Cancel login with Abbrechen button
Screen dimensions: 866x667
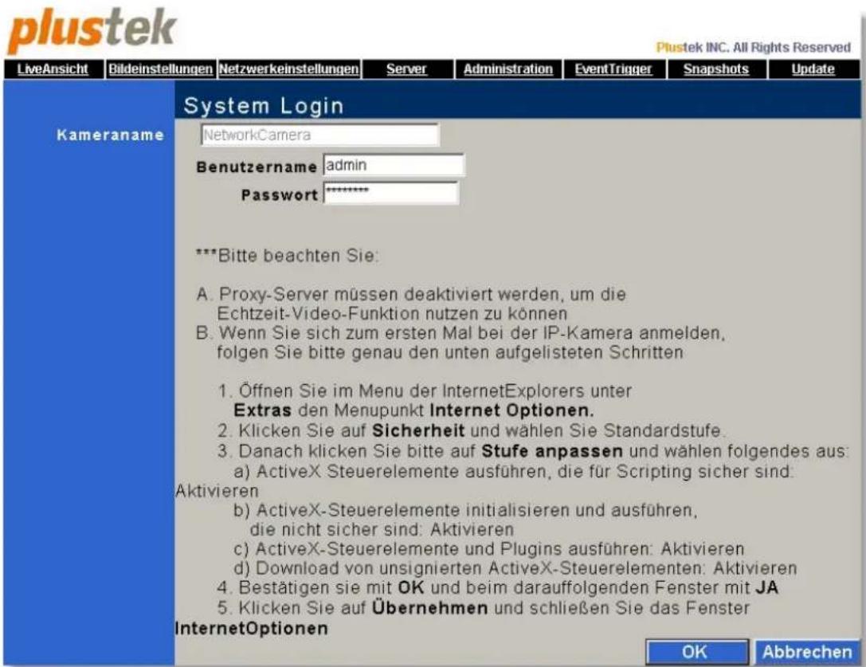(807, 652)
